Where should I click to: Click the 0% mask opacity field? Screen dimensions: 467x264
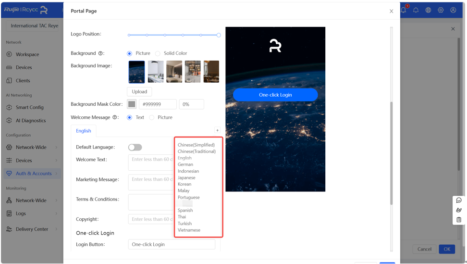pos(192,104)
